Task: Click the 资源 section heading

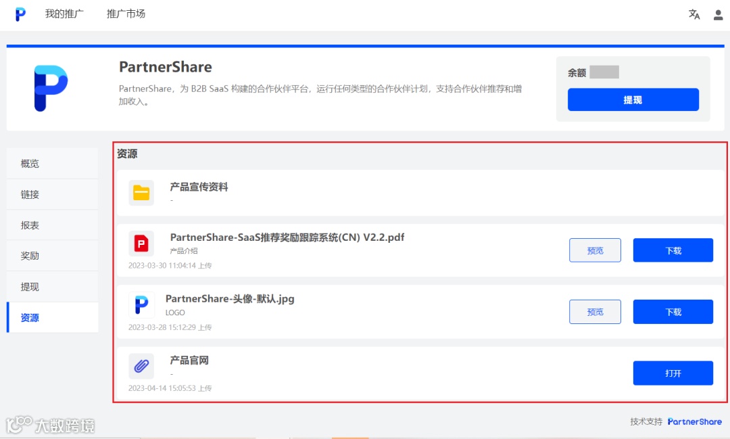Action: 127,154
